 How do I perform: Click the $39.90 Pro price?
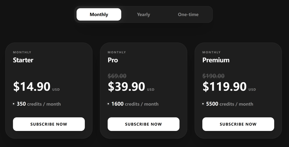tap(126, 86)
